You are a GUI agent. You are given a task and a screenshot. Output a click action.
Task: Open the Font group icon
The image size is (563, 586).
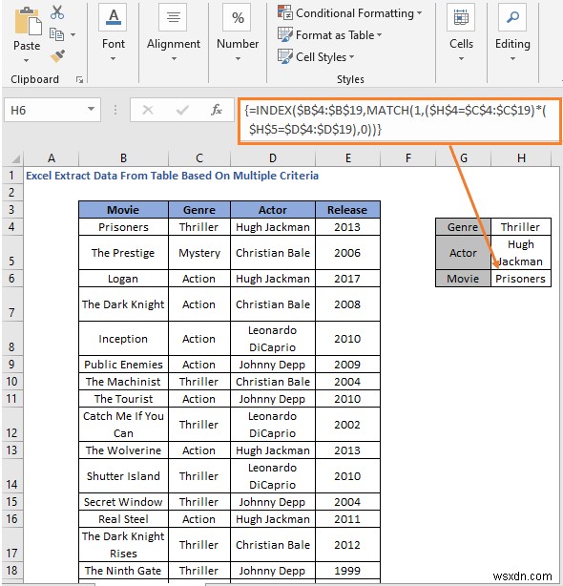tap(114, 17)
